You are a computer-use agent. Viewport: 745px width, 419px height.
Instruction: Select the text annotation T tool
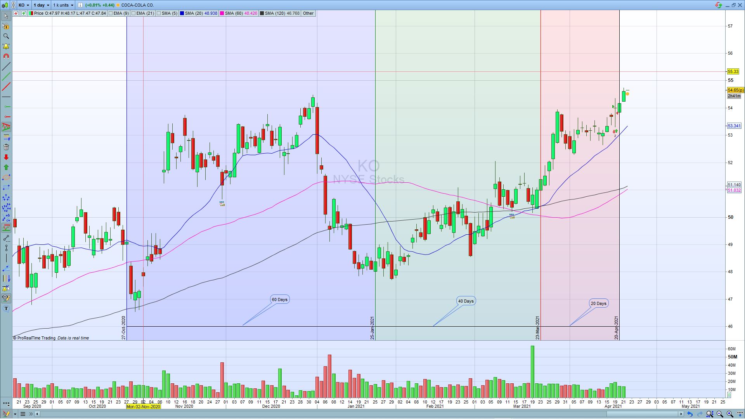pyautogui.click(x=6, y=308)
